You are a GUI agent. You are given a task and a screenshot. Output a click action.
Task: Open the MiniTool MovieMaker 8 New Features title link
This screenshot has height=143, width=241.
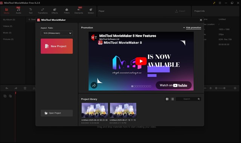(x=128, y=36)
